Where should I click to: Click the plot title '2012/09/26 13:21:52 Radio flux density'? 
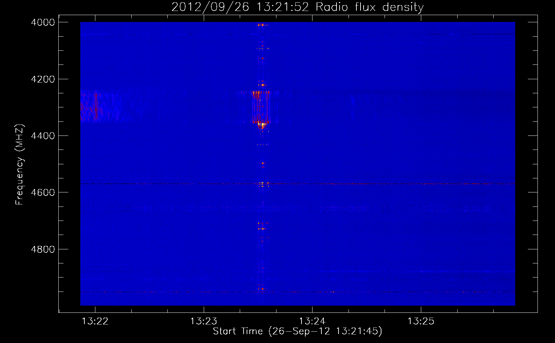click(297, 7)
